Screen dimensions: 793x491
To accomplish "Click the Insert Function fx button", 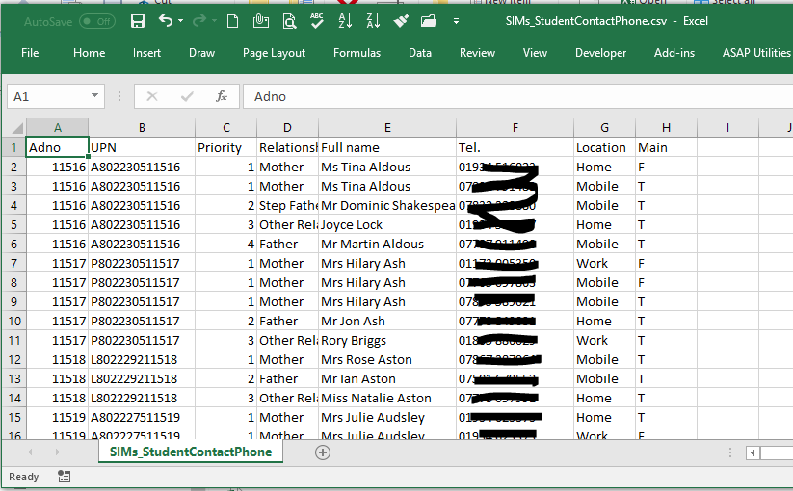I will point(222,96).
